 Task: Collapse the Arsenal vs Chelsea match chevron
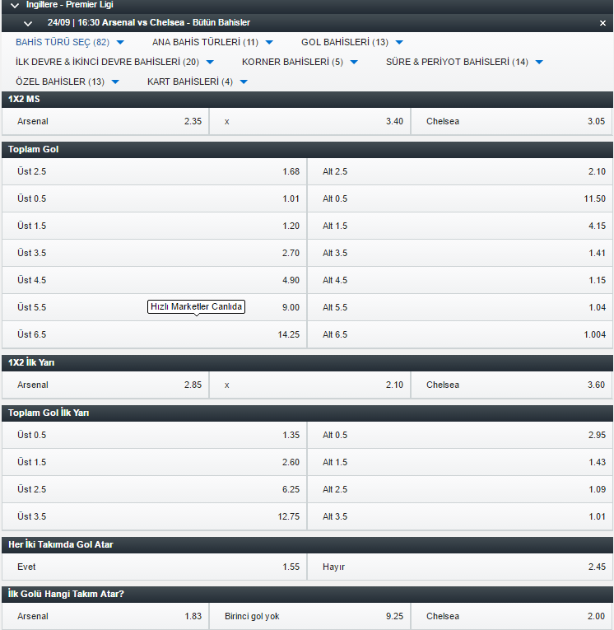[28, 23]
